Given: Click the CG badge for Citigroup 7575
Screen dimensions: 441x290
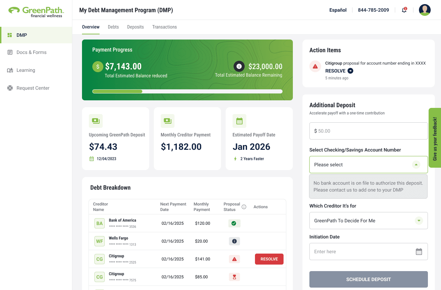Looking at the screenshot, I should (100, 277).
